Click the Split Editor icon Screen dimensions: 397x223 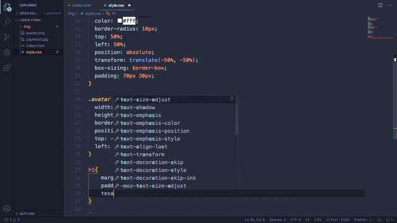click(x=380, y=5)
